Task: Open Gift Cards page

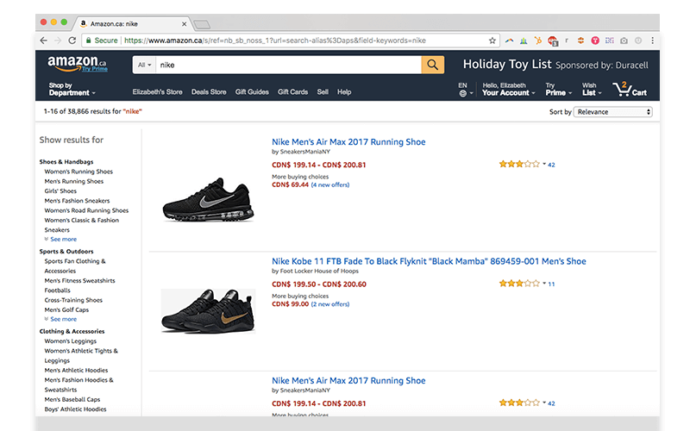Action: (292, 92)
